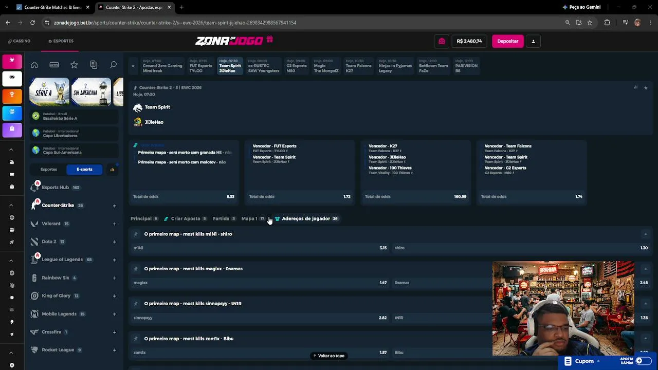
Task: Open the bet slip icon in the sidebar
Action: tap(94, 65)
